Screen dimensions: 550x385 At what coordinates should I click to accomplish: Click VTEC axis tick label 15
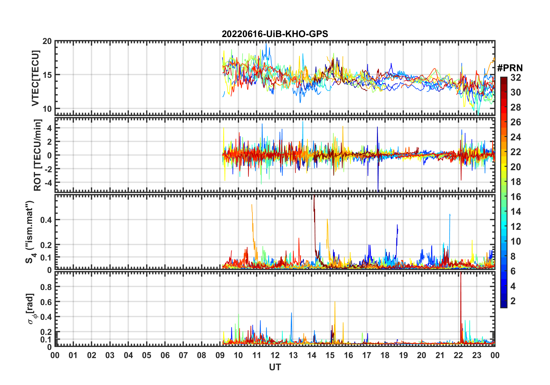click(x=47, y=75)
